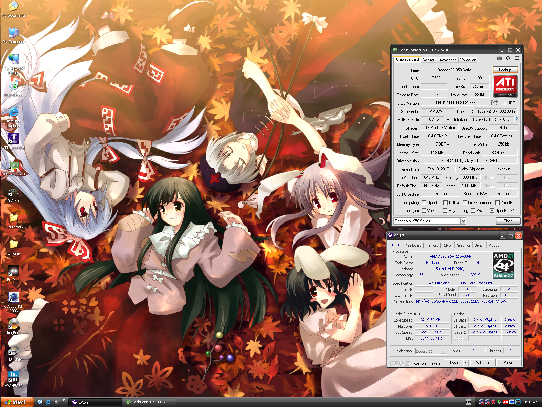Select the HWiNFO32 desktop shortcut

point(14,379)
